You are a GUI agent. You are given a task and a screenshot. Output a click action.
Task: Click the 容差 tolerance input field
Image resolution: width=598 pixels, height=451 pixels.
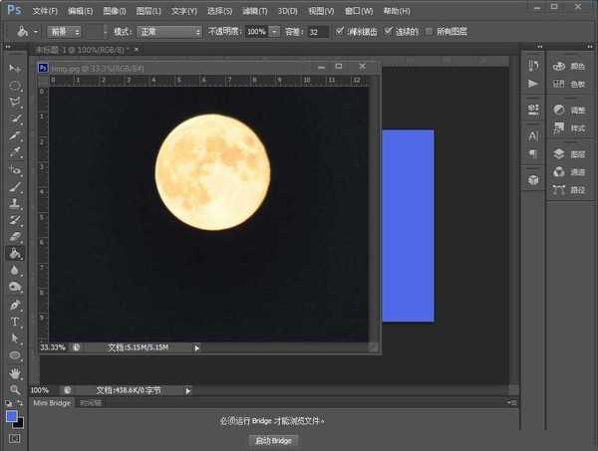317,32
